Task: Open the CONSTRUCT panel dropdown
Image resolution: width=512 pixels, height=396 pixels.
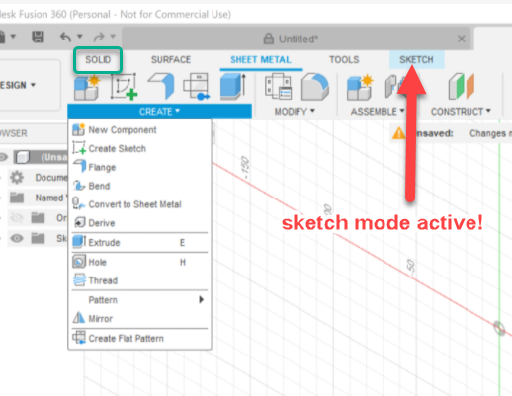Action: [x=461, y=112]
